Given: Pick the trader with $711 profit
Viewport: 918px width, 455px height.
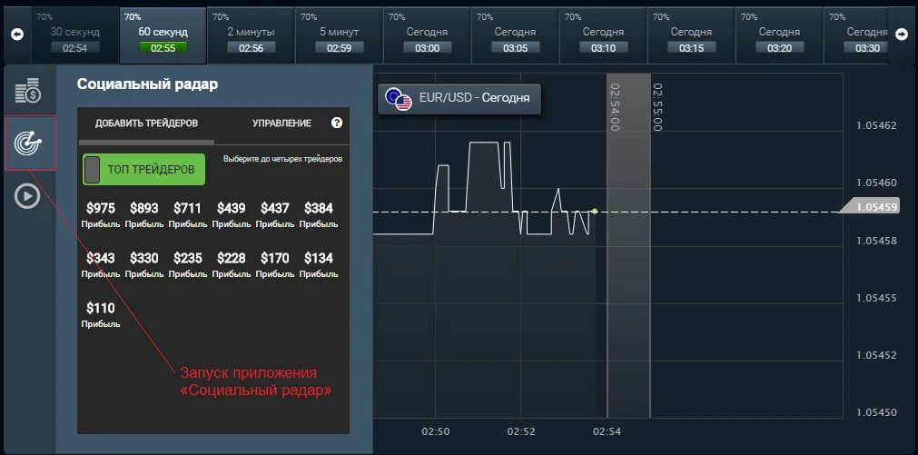Looking at the screenshot, I should coord(188,215).
